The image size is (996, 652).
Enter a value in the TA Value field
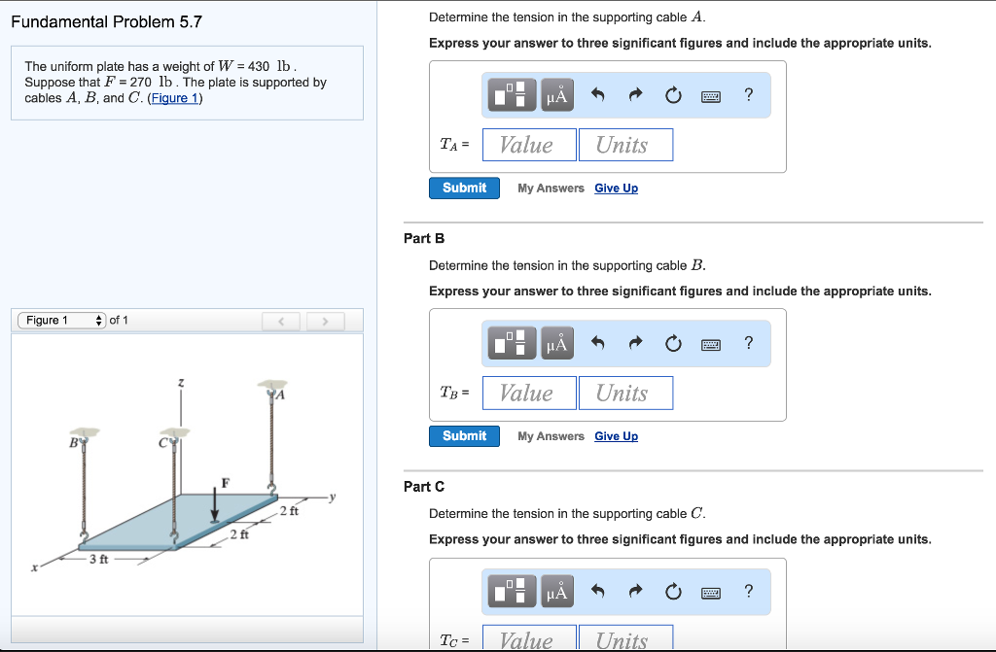pyautogui.click(x=529, y=144)
